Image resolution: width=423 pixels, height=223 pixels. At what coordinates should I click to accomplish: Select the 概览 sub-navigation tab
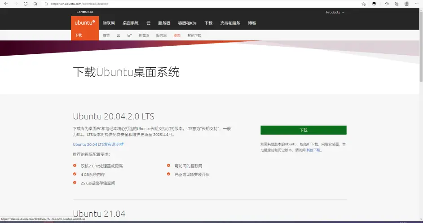pyautogui.click(x=106, y=35)
